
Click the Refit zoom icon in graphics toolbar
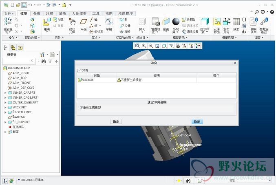(x=137, y=46)
